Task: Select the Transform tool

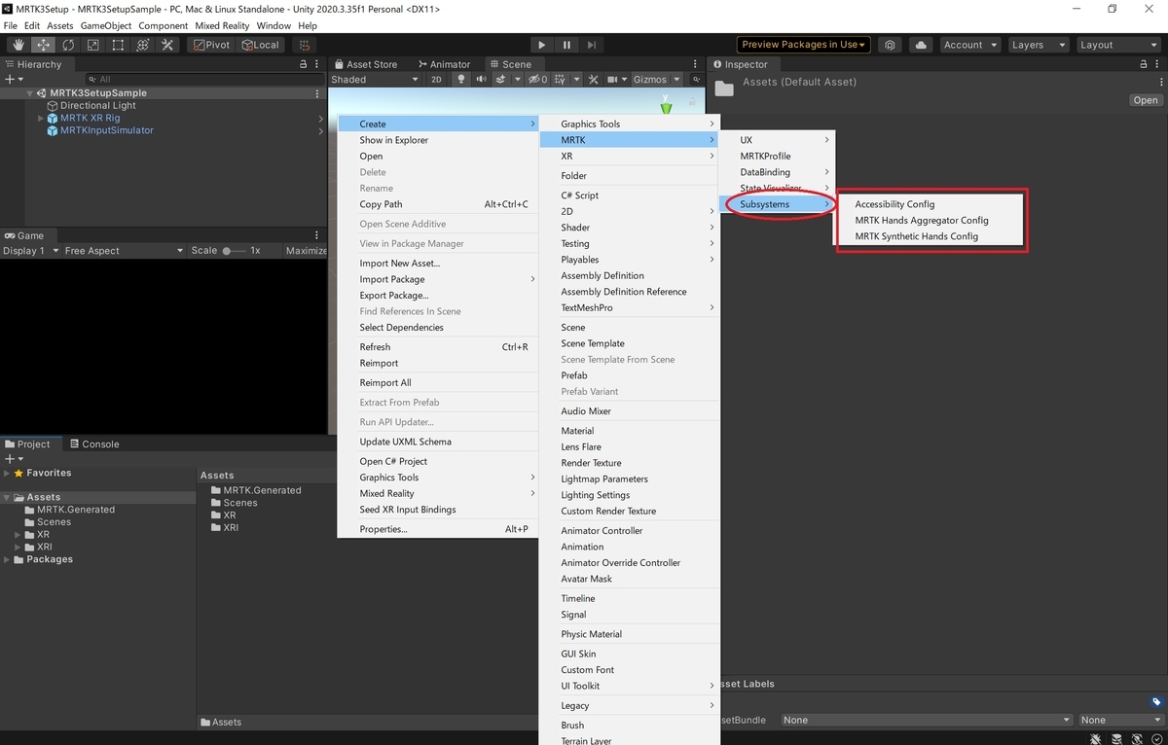Action: click(143, 45)
